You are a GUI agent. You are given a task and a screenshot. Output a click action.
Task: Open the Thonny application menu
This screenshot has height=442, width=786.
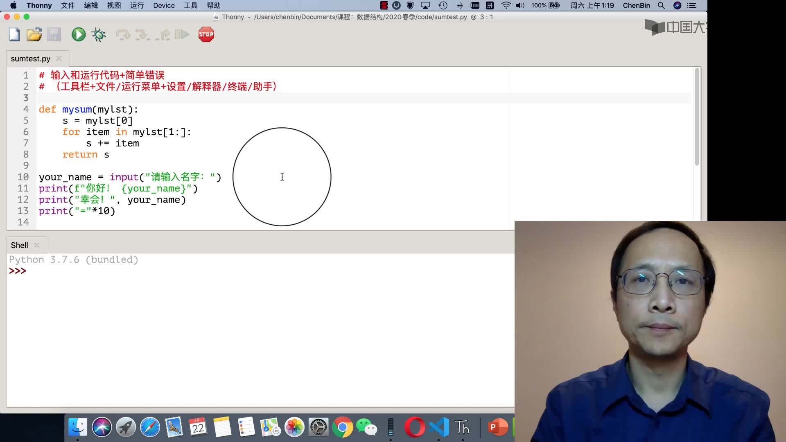39,5
